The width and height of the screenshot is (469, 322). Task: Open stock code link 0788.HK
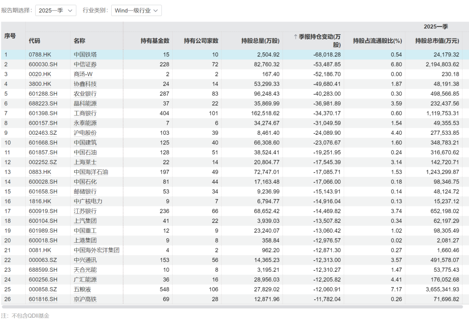point(40,55)
